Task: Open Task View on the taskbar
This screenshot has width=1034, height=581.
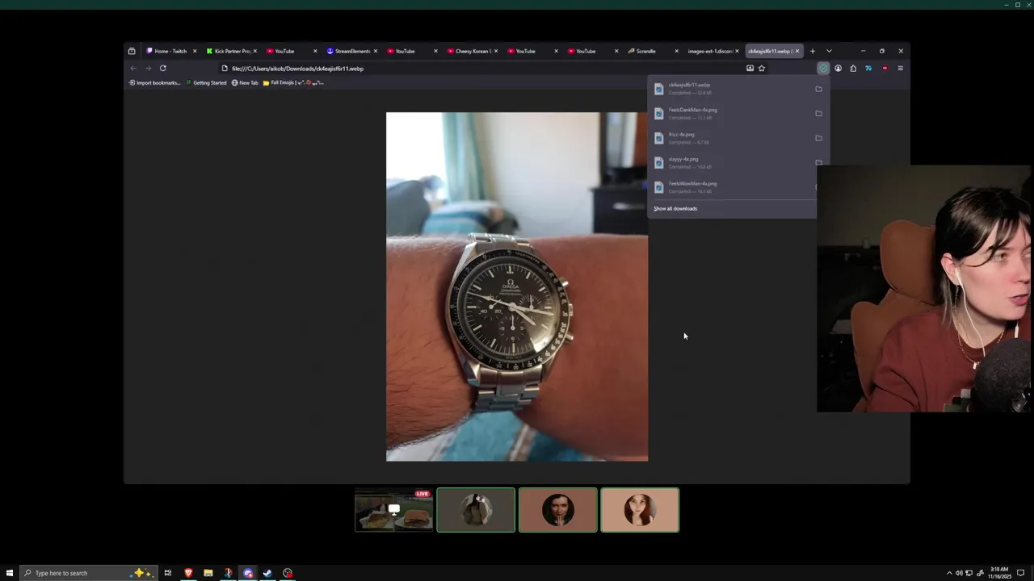Action: 168,573
